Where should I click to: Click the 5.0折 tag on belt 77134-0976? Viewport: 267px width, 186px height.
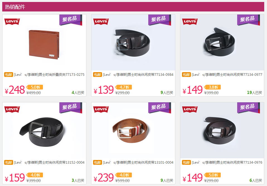(x=212, y=175)
